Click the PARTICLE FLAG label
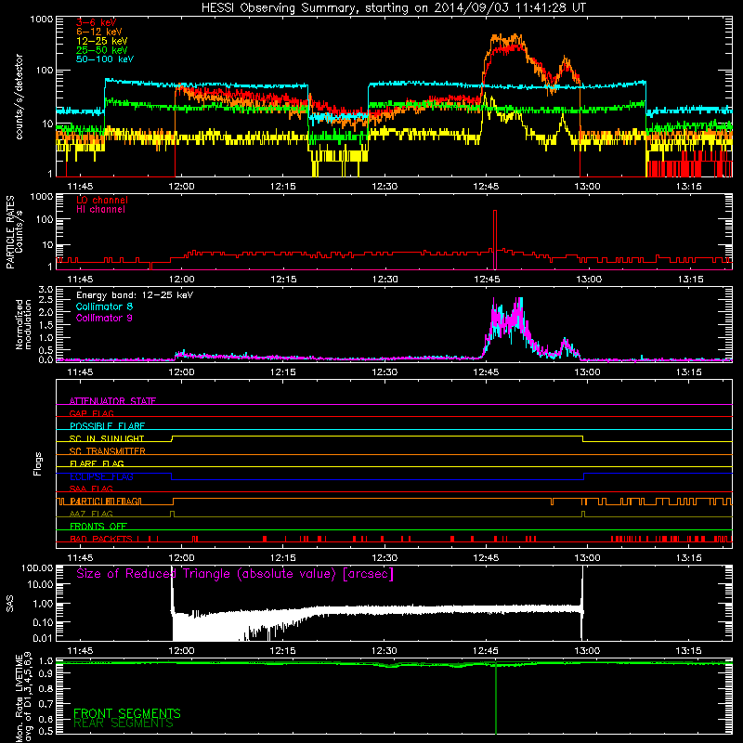The width and height of the screenshot is (743, 743). coord(105,502)
